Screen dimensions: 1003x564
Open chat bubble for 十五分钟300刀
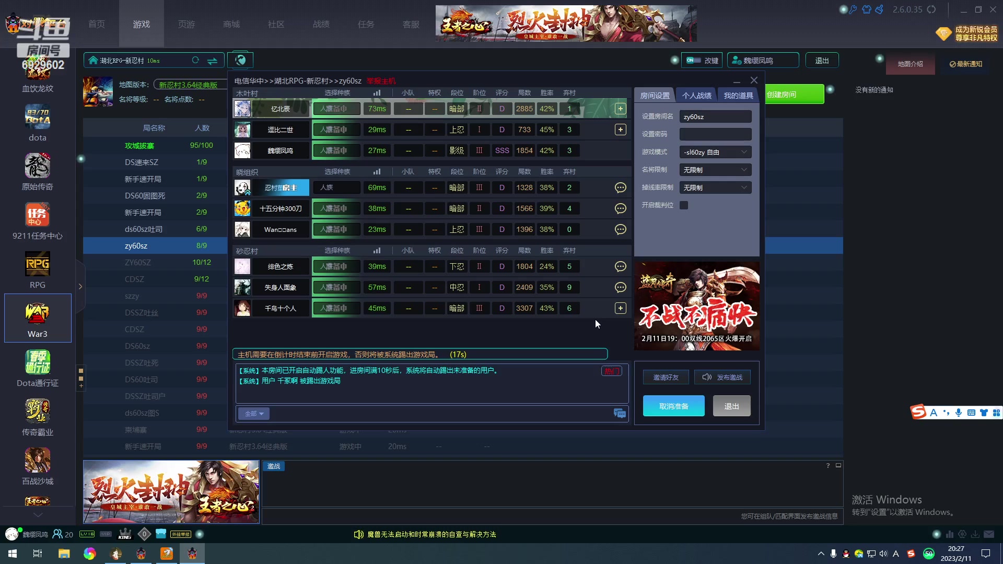[620, 208]
